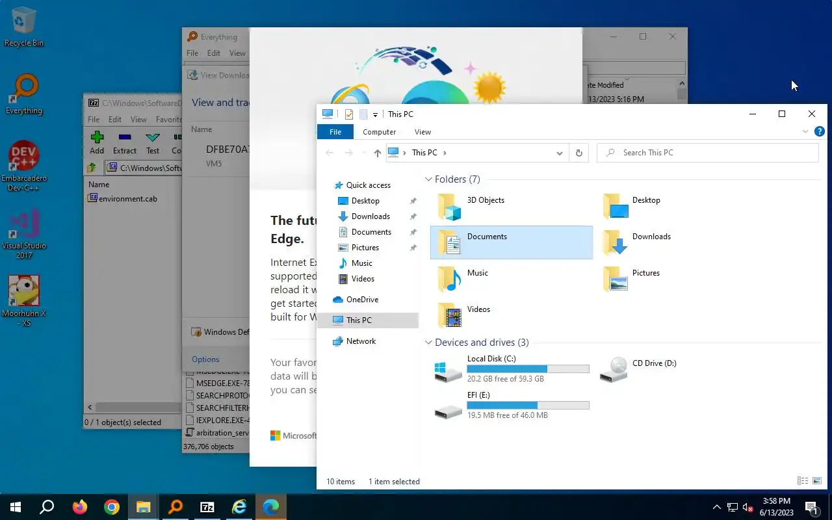Open address bar history dropdown
Image resolution: width=832 pixels, height=520 pixels.
[x=559, y=153]
